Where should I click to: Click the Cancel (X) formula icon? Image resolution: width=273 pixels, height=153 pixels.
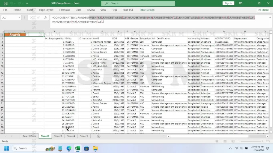click(x=31, y=17)
